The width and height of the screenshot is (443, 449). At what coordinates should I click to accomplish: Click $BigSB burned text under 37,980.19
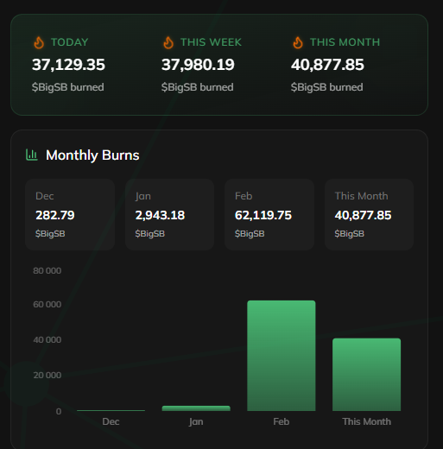click(198, 87)
